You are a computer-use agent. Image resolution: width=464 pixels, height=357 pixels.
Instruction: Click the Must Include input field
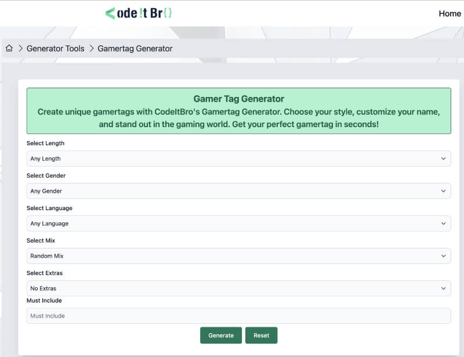232,315
